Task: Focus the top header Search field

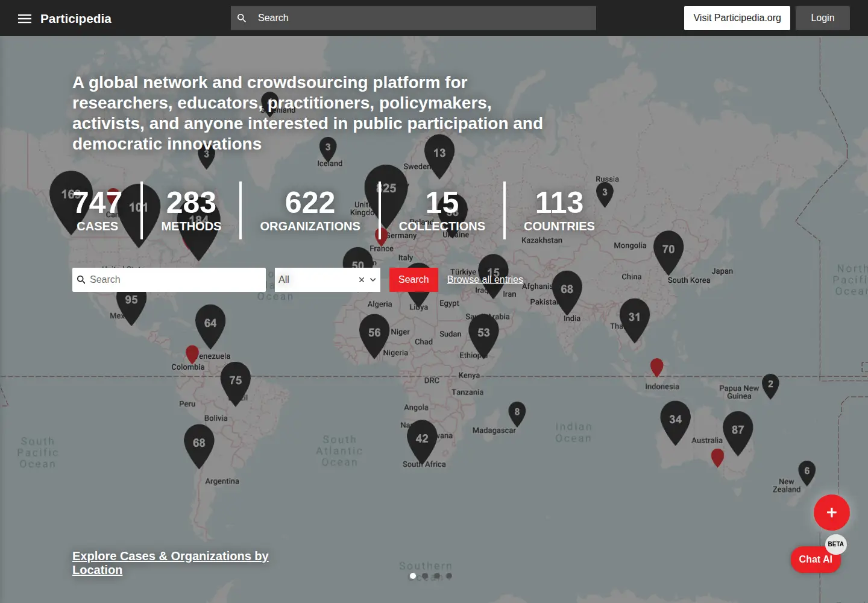Action: click(414, 18)
